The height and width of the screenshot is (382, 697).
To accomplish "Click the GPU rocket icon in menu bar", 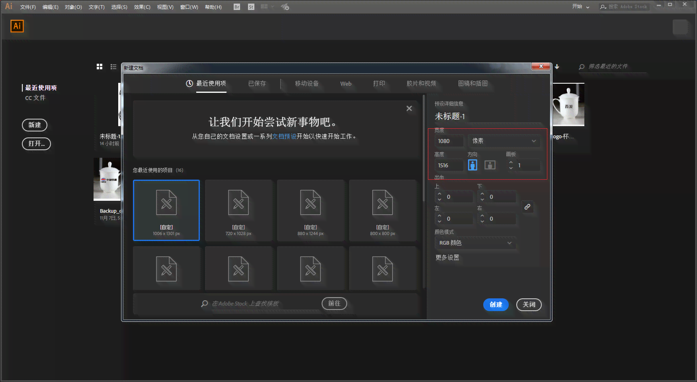I will pos(285,7).
